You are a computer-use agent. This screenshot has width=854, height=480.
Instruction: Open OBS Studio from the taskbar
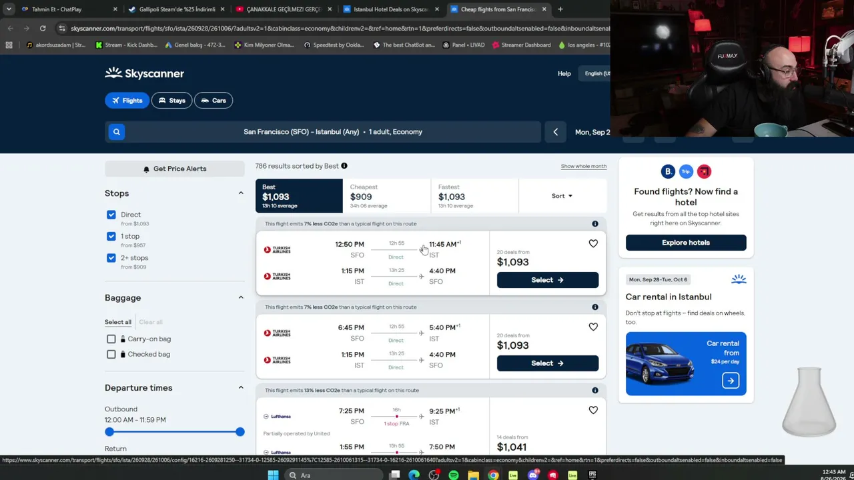point(434,475)
